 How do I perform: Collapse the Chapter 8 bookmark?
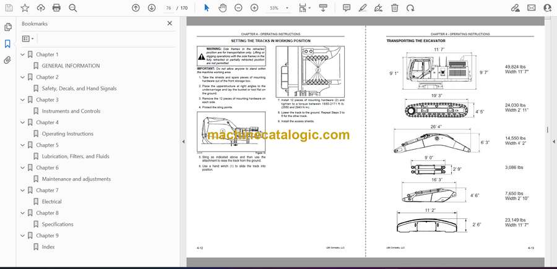[x=23, y=213]
